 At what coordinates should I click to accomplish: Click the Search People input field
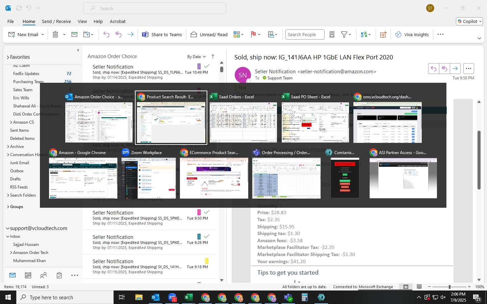305,34
